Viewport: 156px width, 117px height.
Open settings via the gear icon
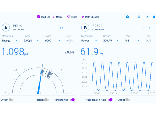coord(127,17)
